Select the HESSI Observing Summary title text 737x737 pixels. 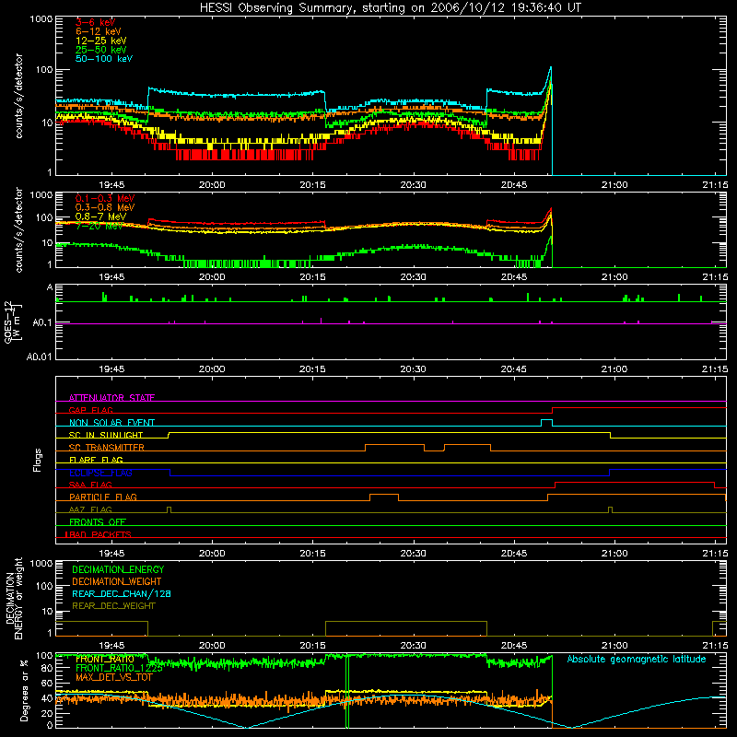click(x=390, y=8)
